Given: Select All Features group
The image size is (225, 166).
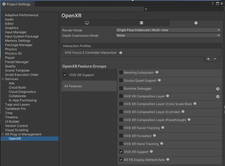Looking at the screenshot, I should click(x=89, y=86).
